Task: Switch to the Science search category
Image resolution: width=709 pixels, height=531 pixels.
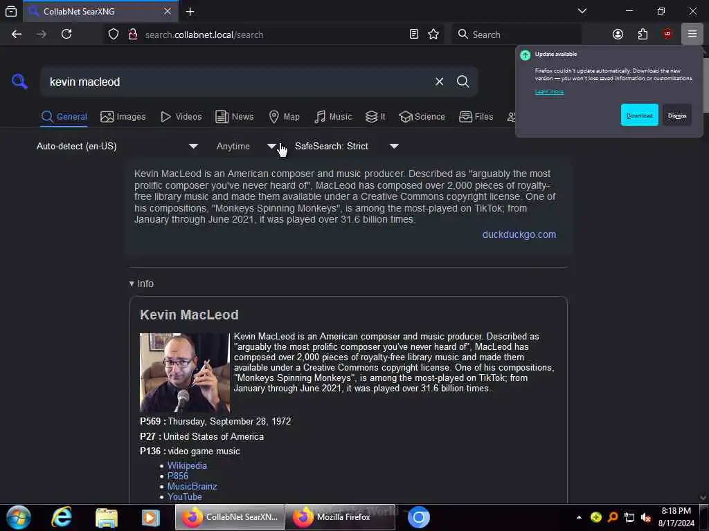Action: (422, 116)
